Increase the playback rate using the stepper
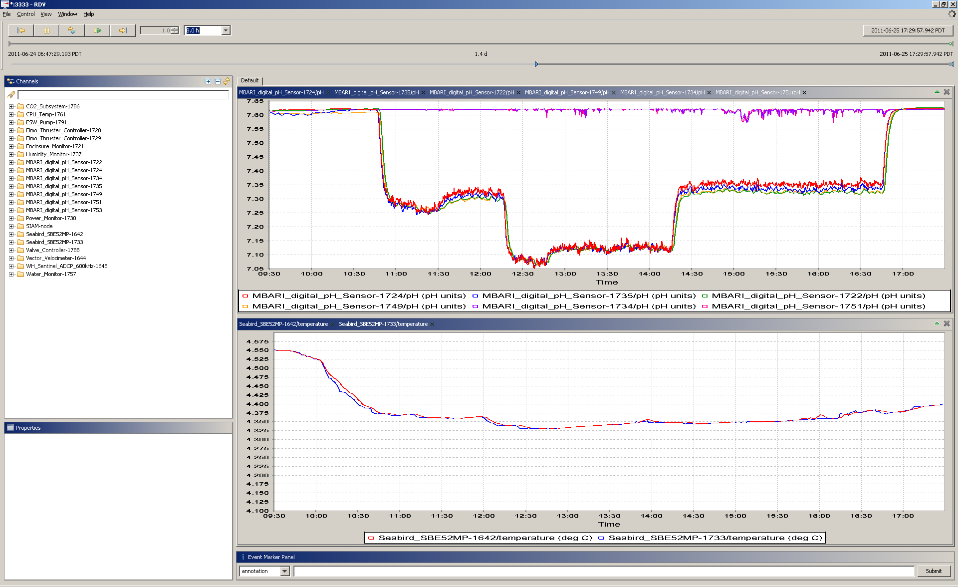958x587 pixels. [175, 29]
